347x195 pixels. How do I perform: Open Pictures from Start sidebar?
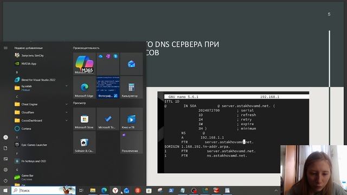[x=5, y=159]
